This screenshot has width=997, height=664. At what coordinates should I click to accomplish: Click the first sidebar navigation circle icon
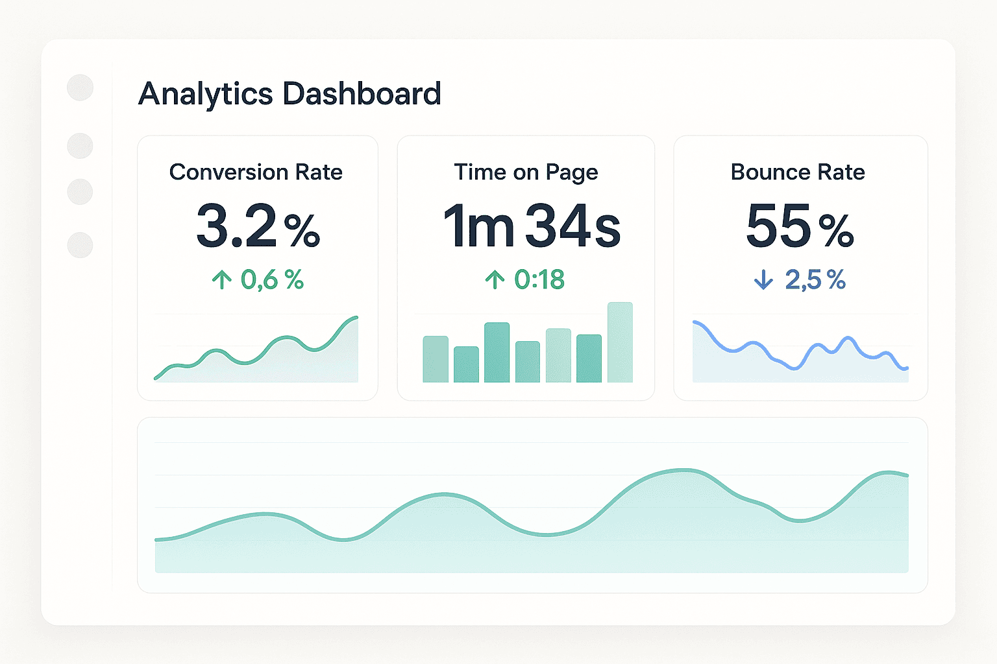(x=79, y=86)
